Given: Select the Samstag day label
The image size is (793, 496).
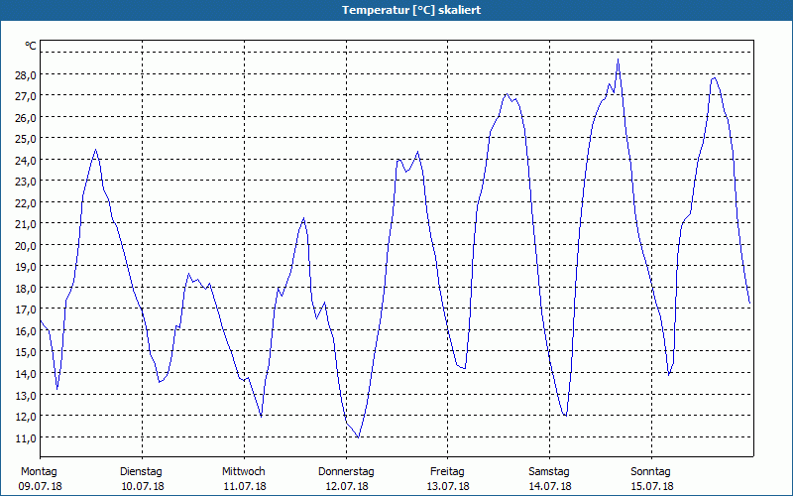Looking at the screenshot, I should [x=549, y=472].
